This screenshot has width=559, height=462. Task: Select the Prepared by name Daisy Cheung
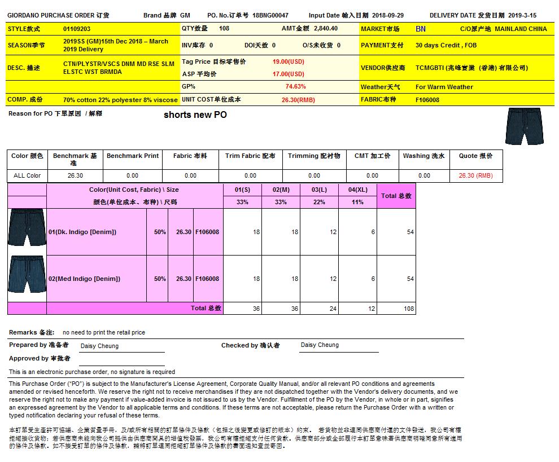click(x=100, y=346)
